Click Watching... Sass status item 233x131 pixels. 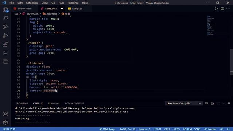point(108,129)
